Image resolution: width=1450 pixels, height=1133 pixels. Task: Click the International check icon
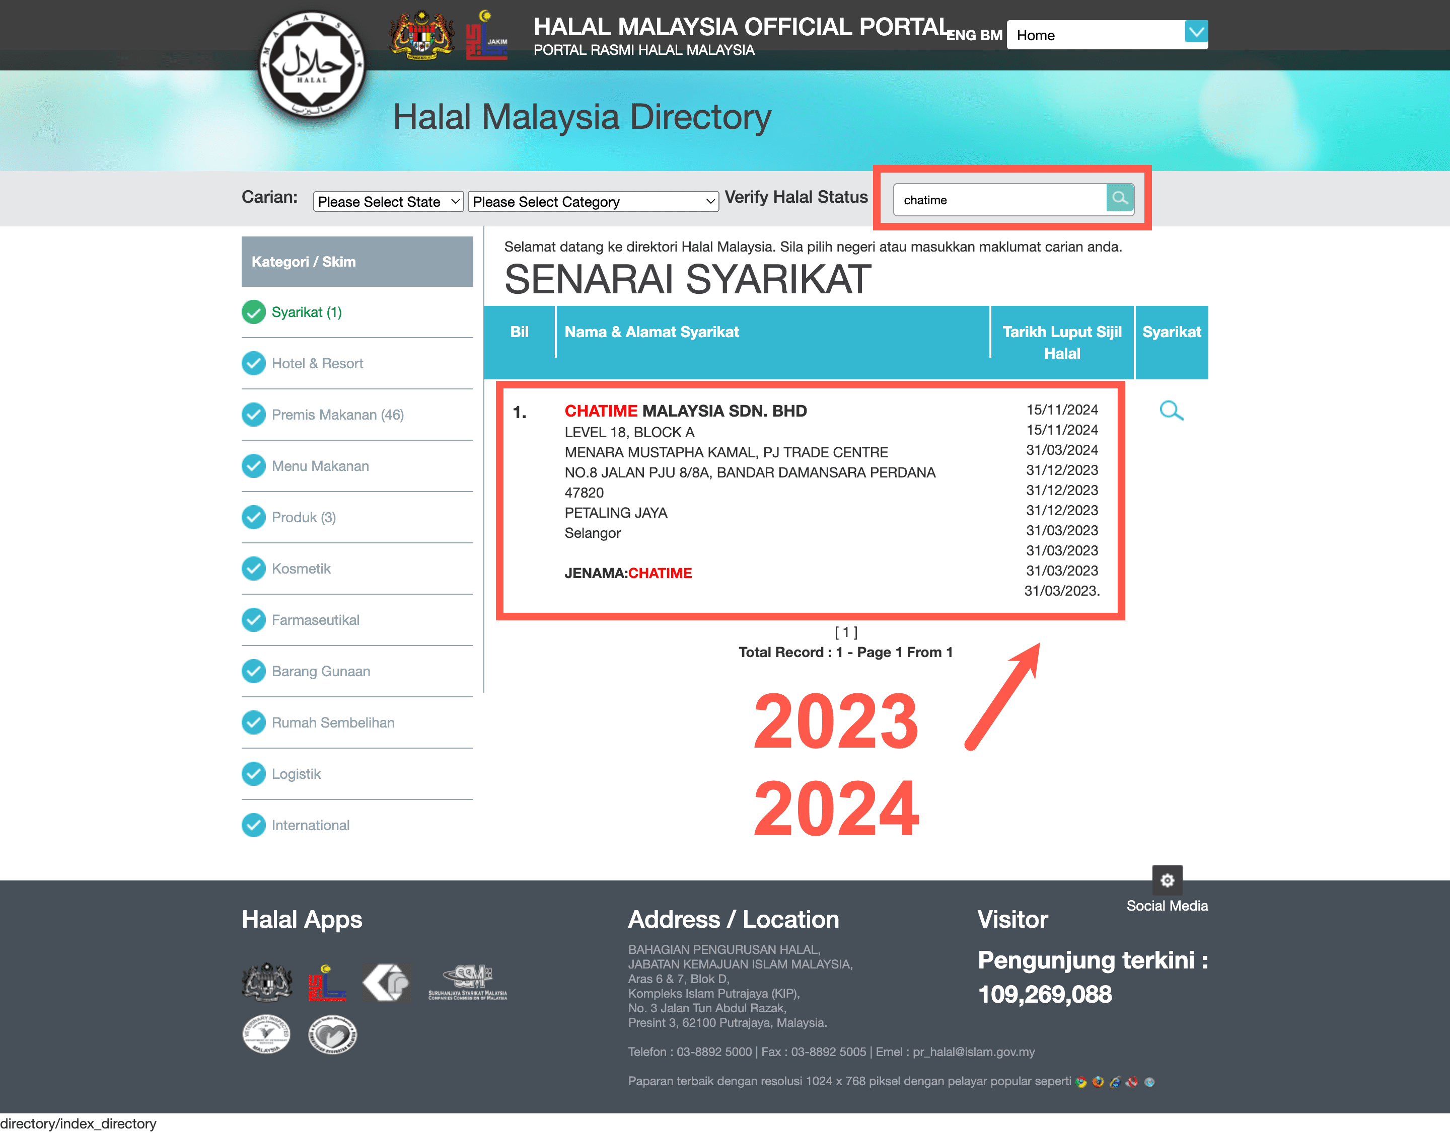254,825
